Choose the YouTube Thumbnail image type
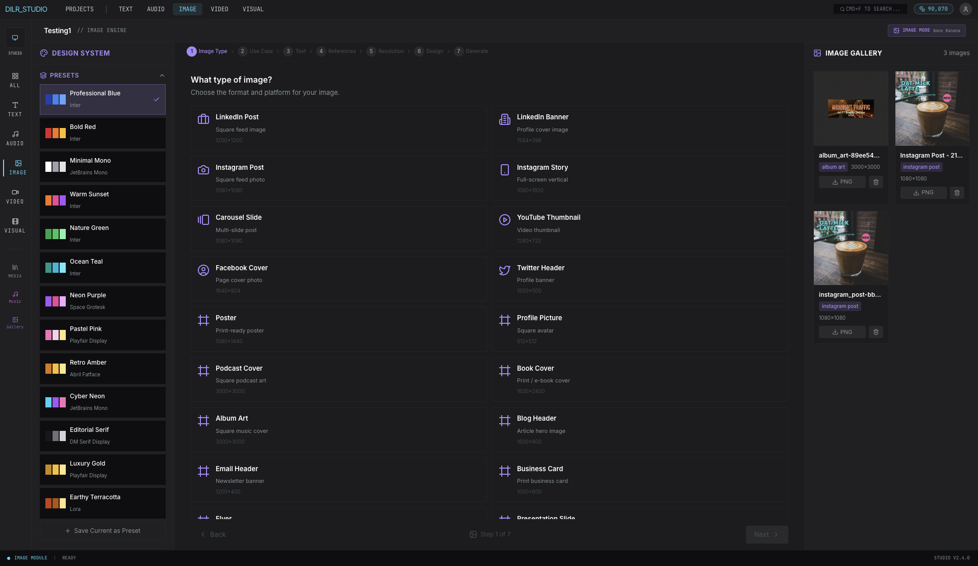Screen dimensions: 978x566 640,228
